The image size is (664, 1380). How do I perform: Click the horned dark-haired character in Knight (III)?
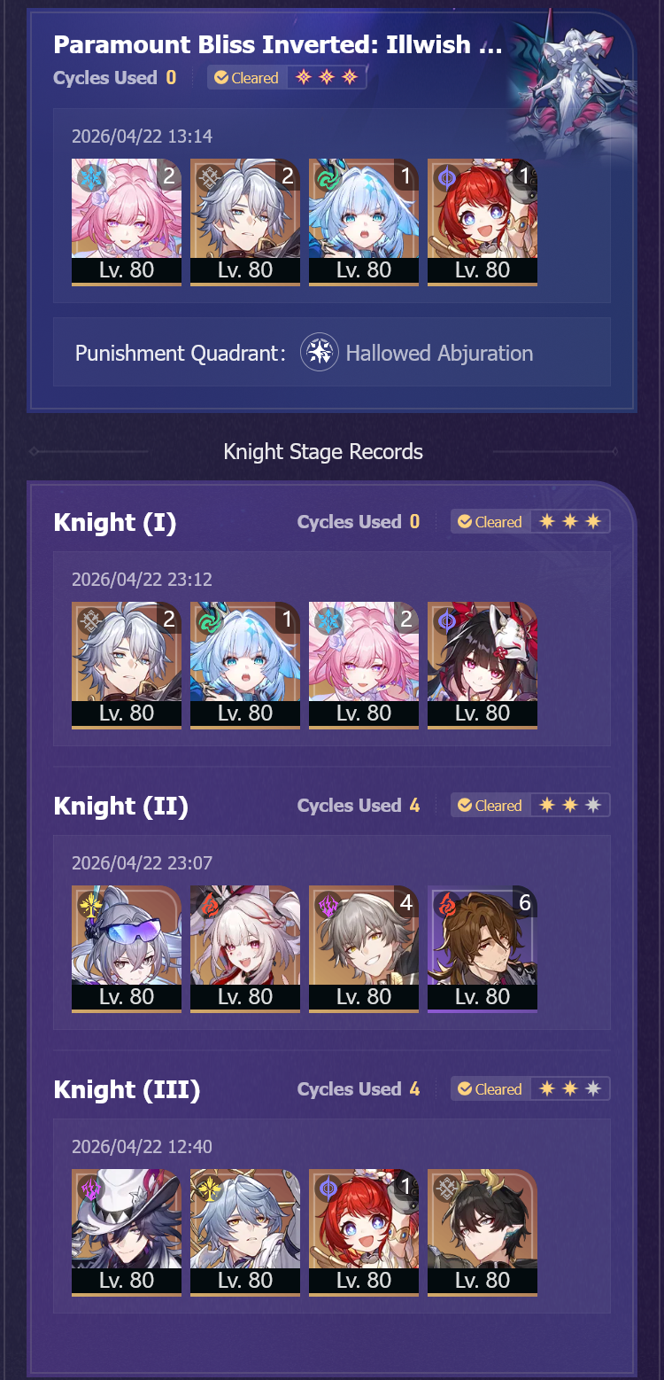tap(483, 1233)
